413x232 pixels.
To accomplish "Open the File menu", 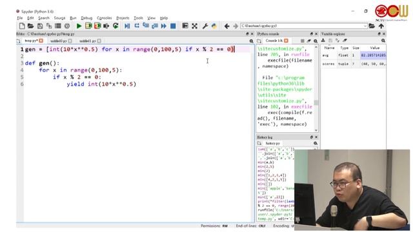I will click(x=20, y=18).
